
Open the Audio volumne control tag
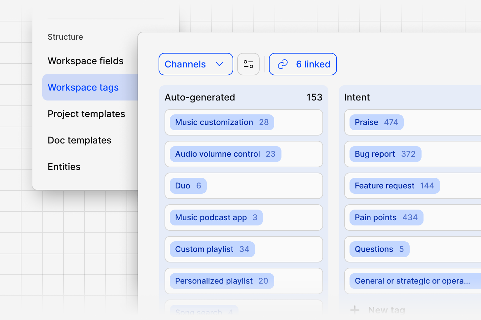[226, 154]
